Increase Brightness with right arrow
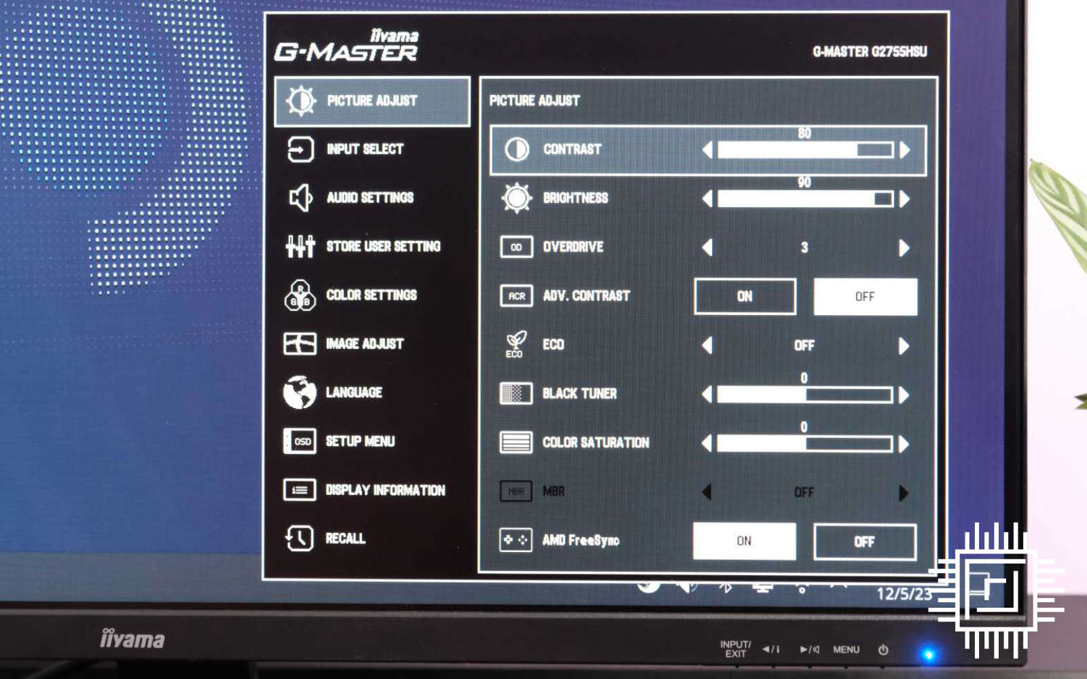 904,199
